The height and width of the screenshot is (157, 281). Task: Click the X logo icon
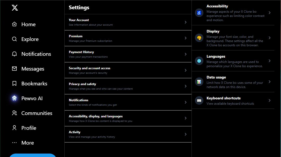pyautogui.click(x=15, y=8)
